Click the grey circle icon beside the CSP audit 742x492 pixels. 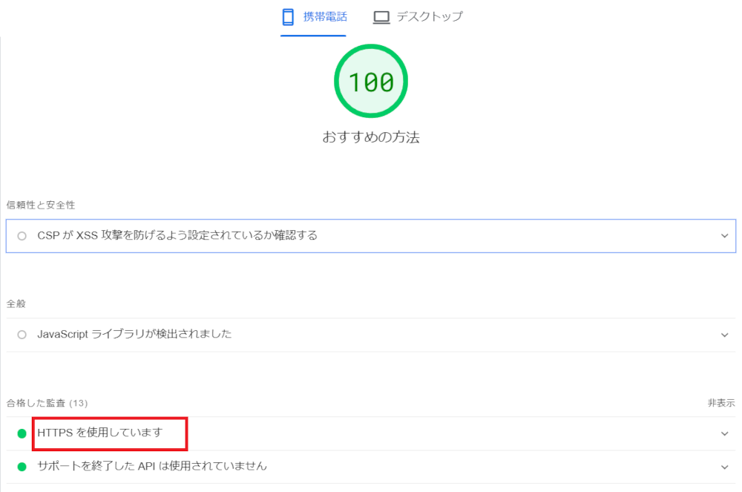22,236
